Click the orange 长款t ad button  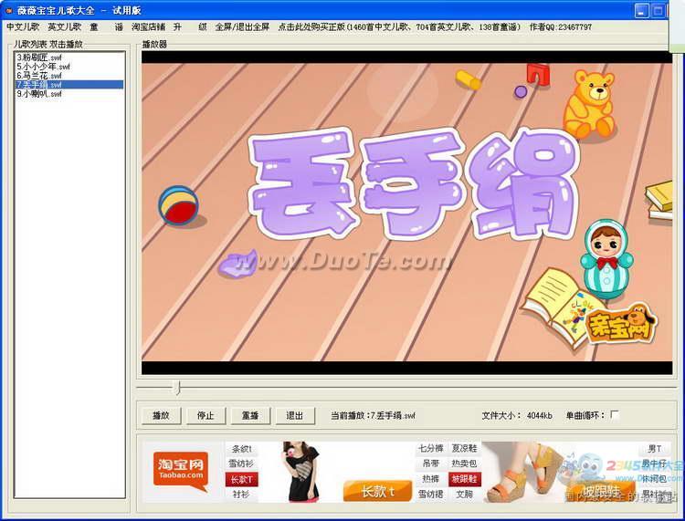(x=376, y=492)
